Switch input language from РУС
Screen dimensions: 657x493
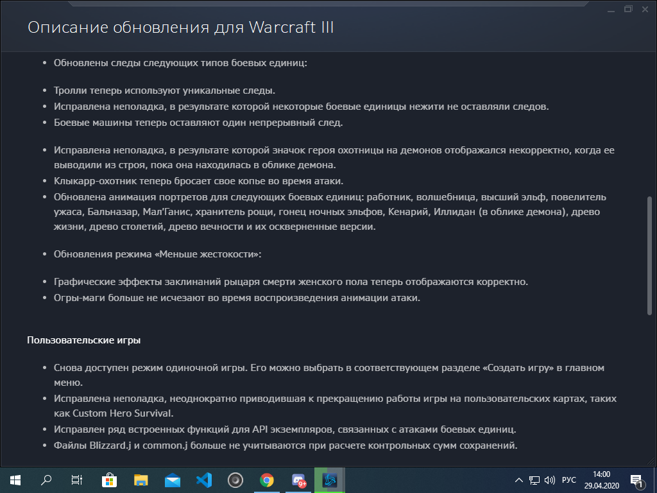[569, 480]
